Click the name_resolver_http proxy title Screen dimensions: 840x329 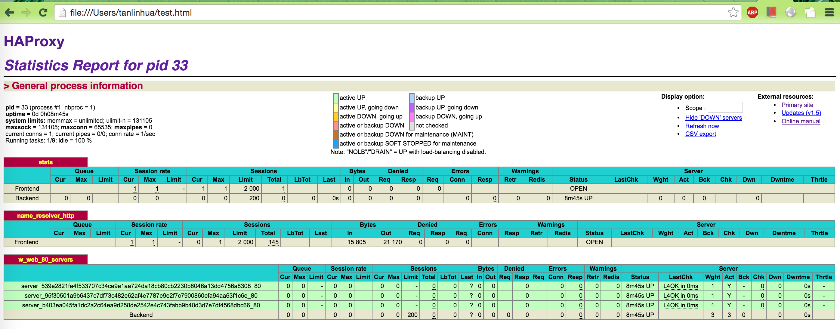[45, 216]
